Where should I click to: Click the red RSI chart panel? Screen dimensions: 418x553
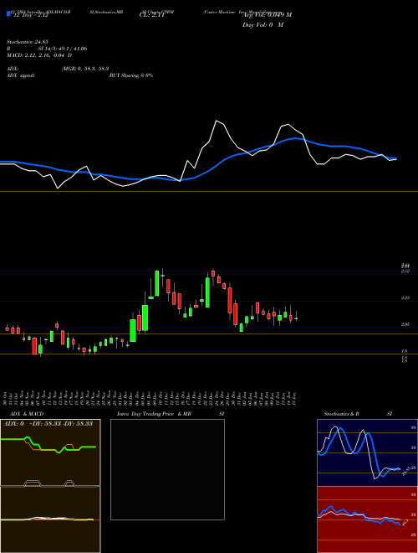(367, 519)
